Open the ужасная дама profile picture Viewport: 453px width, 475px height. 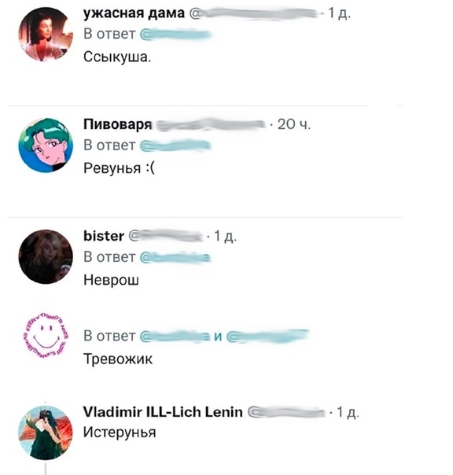46,35
